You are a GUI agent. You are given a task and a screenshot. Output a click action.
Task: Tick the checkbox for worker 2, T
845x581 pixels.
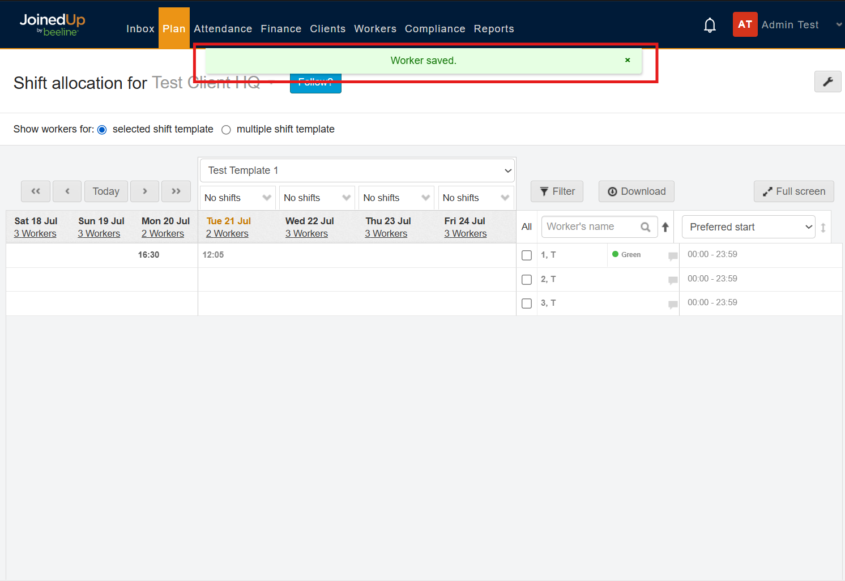(527, 280)
